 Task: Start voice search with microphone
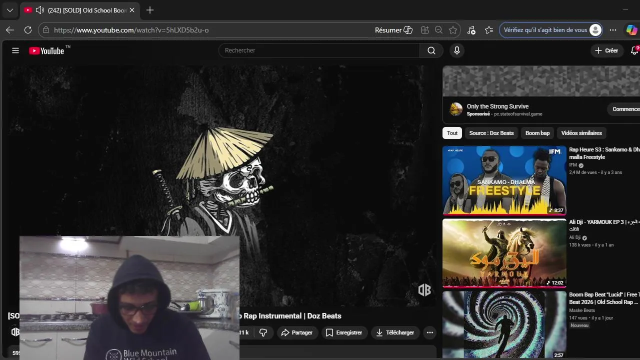pyautogui.click(x=456, y=50)
